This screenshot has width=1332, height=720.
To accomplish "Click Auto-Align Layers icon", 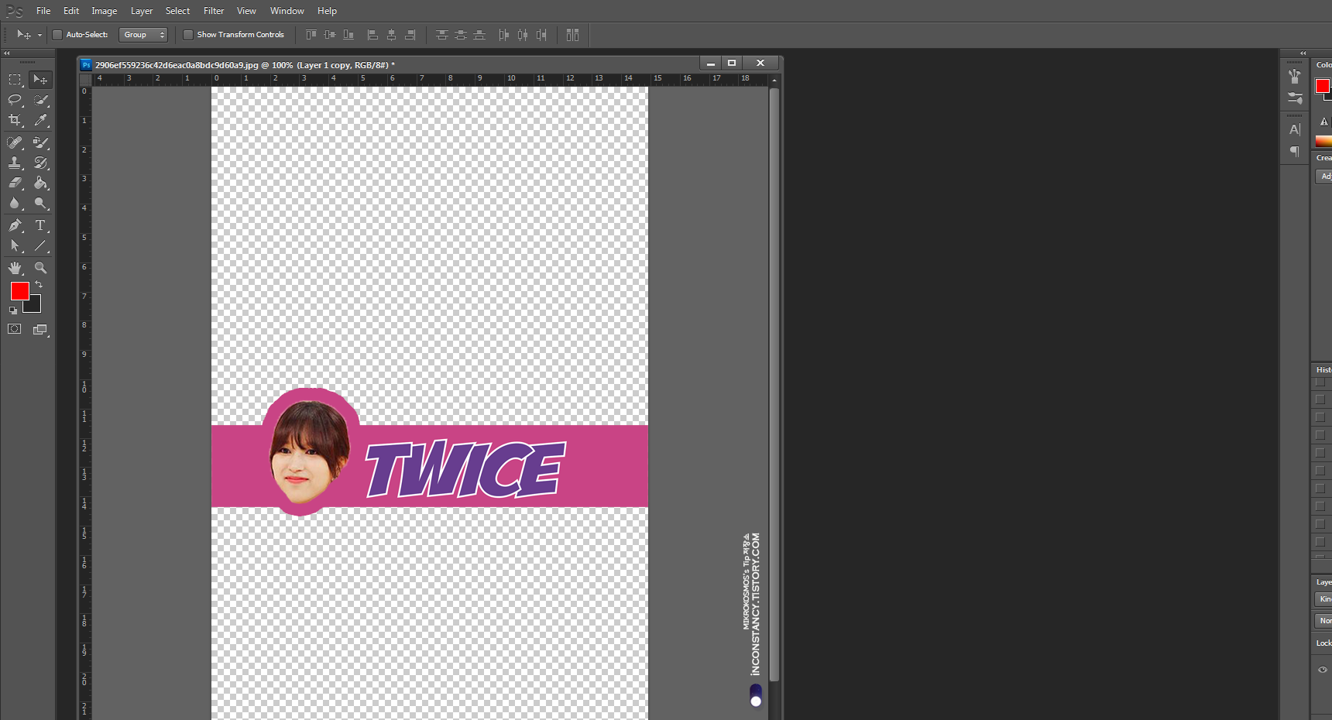I will point(573,35).
